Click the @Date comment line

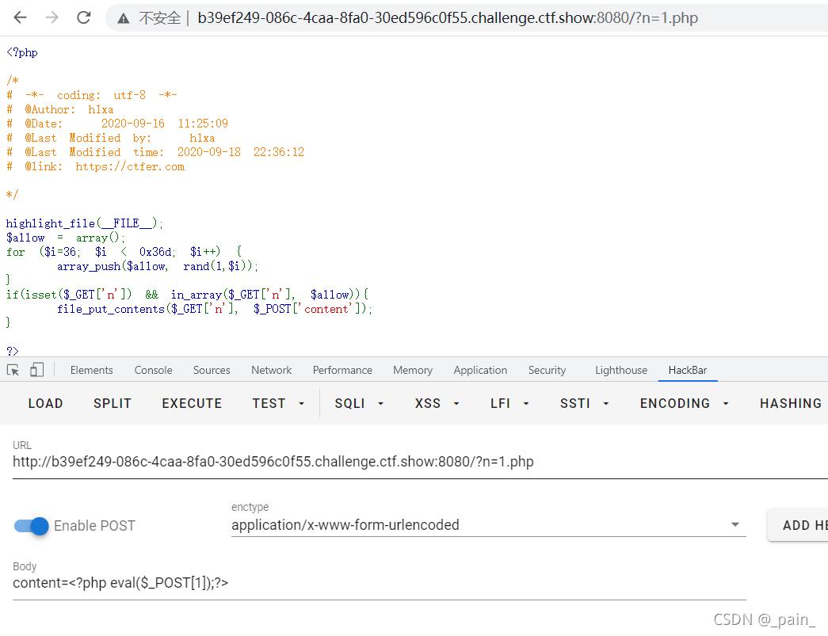click(117, 124)
